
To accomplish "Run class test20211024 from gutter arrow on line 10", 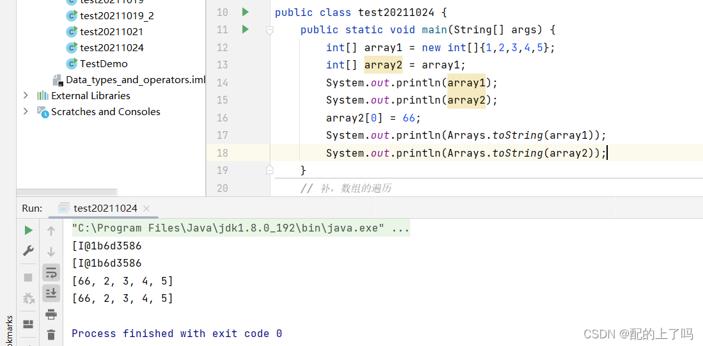I will [x=245, y=12].
